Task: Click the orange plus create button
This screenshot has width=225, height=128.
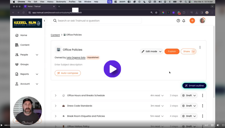Action: click(192, 21)
